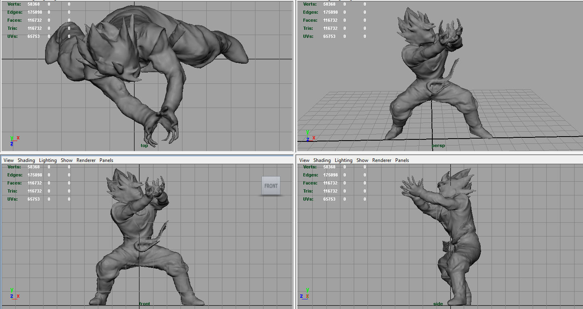
Task: Click the 'top' view label
Action: [144, 146]
